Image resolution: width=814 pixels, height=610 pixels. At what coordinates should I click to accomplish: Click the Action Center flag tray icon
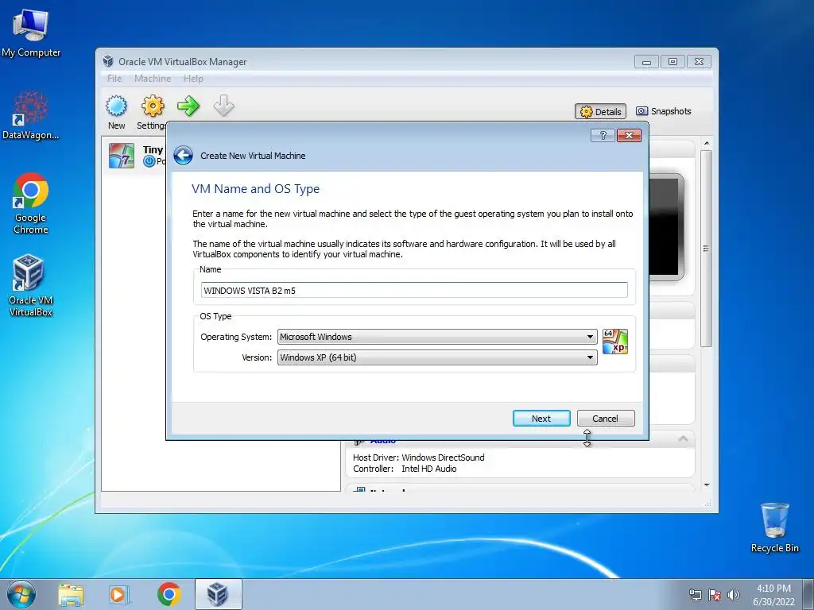pyautogui.click(x=715, y=596)
